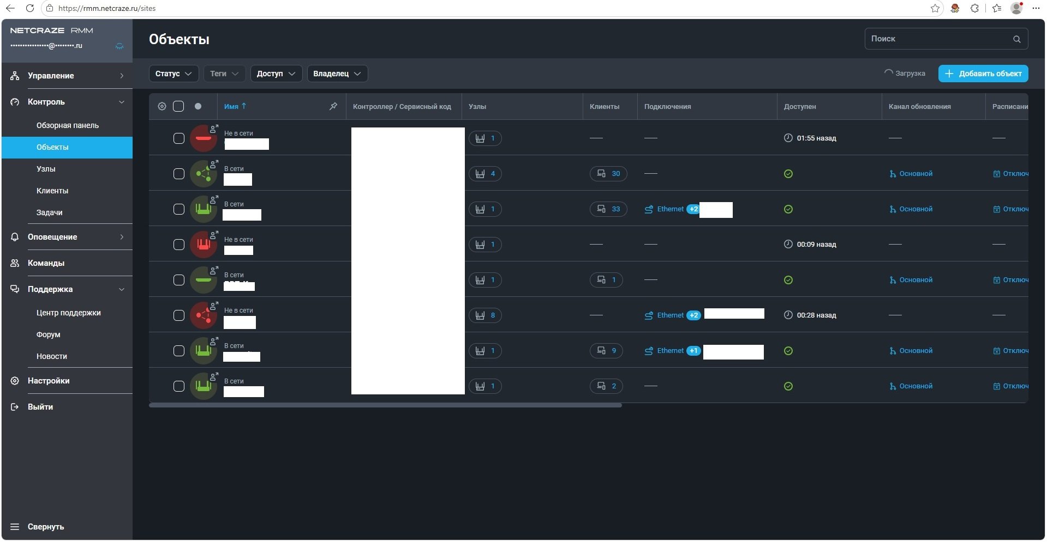
Task: Click the Добавить объект button
Action: point(983,74)
